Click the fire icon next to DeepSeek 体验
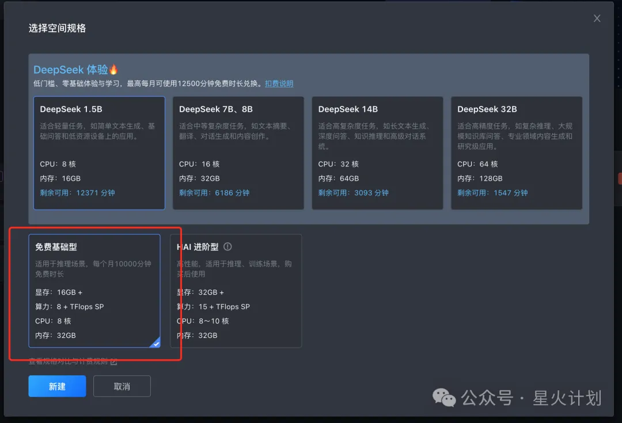 pos(113,70)
